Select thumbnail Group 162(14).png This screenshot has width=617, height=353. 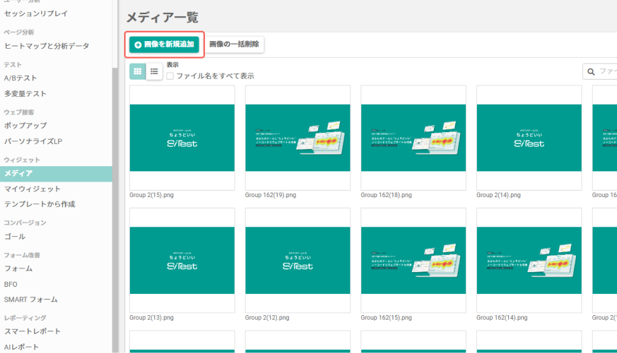(x=529, y=260)
